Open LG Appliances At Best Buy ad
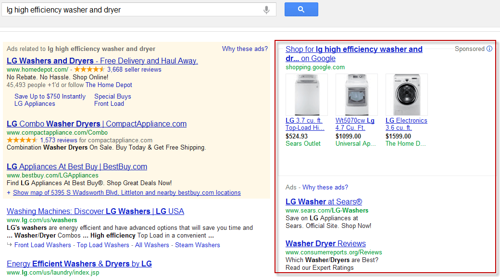The height and width of the screenshot is (277, 500). (77, 166)
